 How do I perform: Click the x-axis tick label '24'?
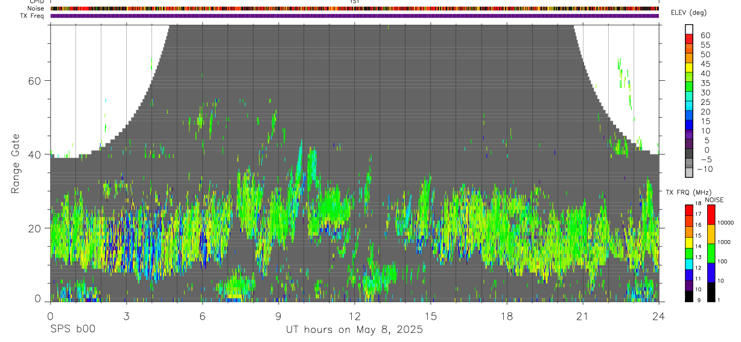[659, 316]
